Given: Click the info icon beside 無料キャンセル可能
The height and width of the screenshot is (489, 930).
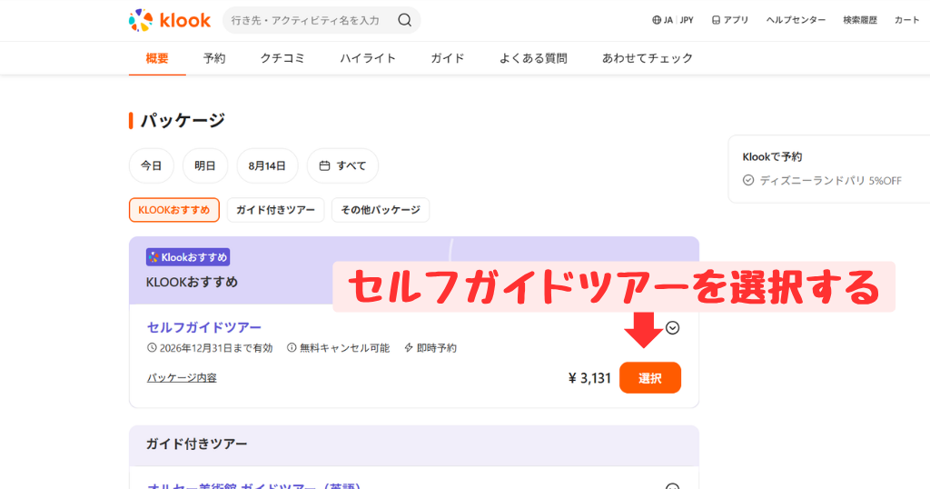Looking at the screenshot, I should (292, 348).
